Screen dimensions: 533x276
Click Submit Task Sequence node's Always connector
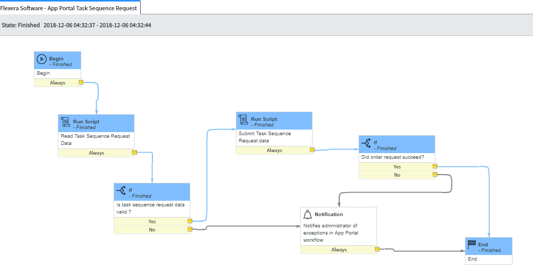tap(312, 150)
